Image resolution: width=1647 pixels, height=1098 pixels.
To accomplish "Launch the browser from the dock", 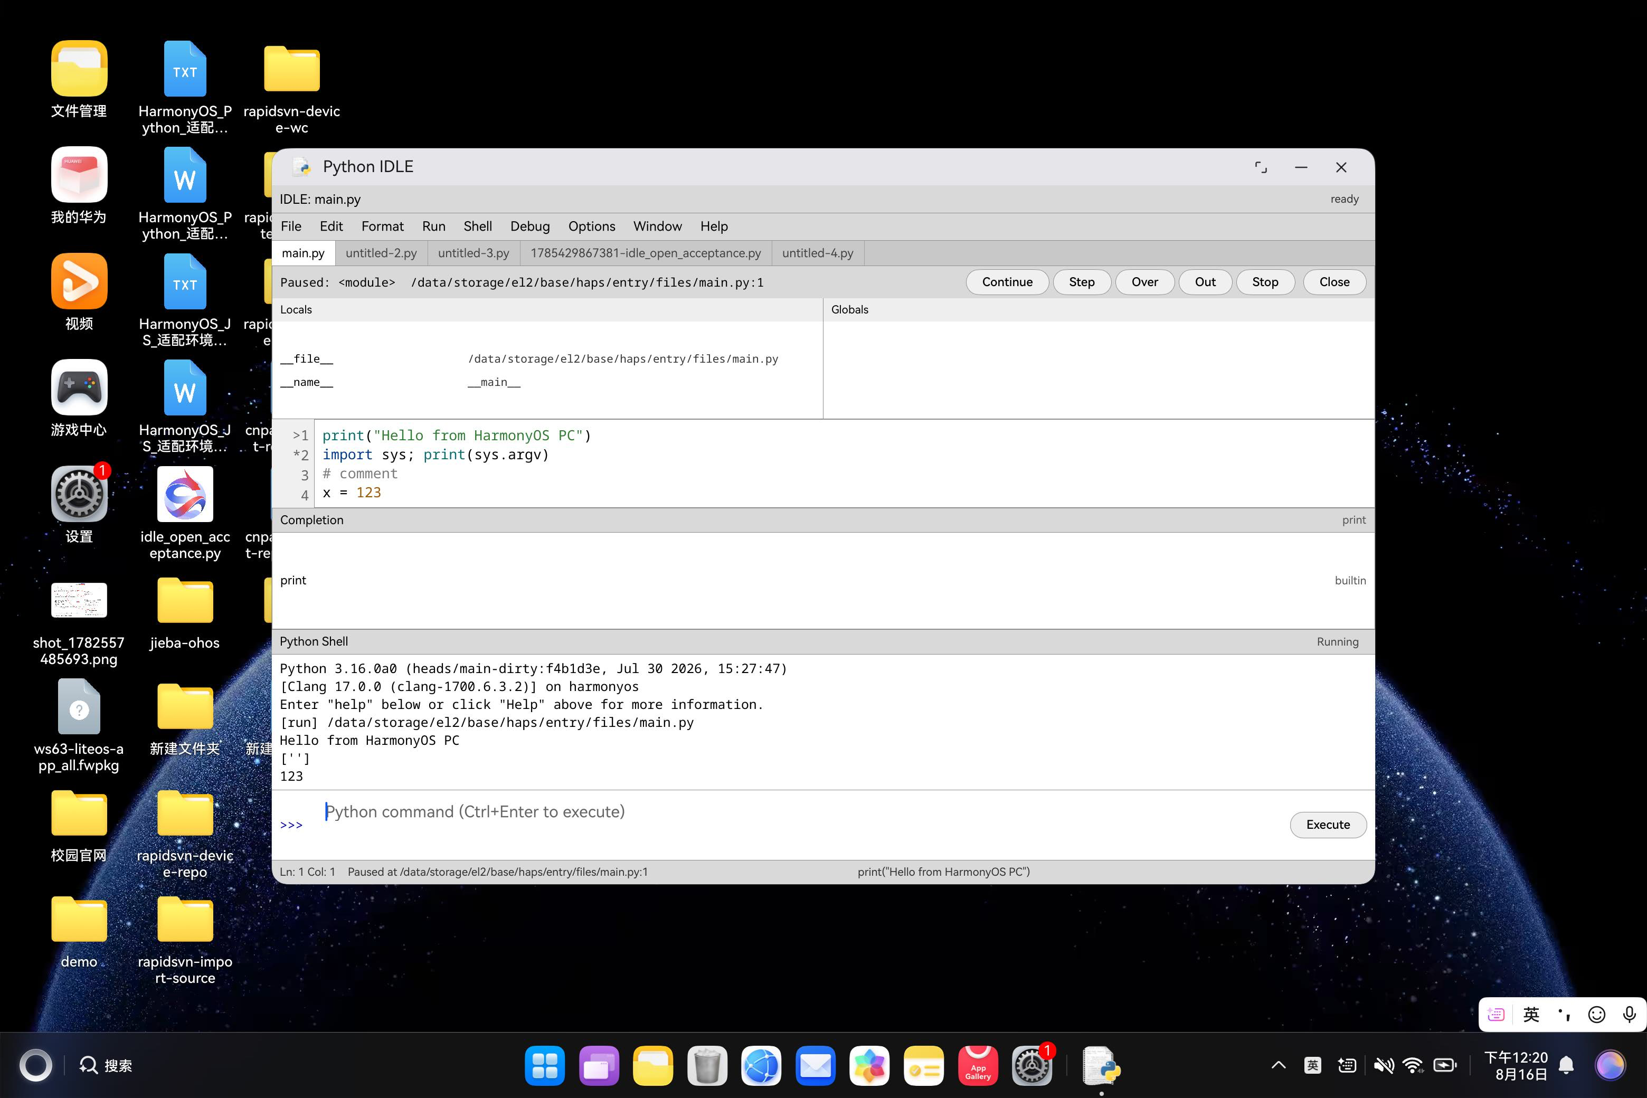I will 761,1066.
